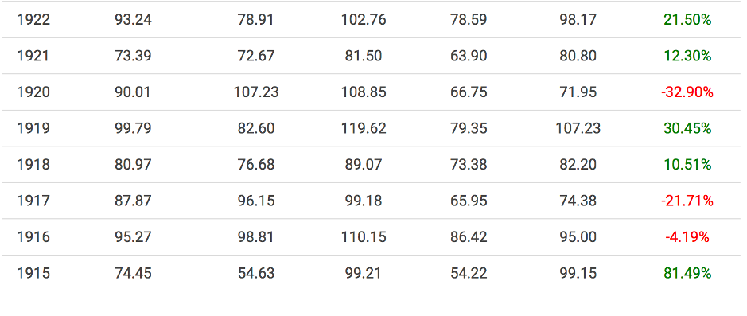
Task: Click the 81.49% change value
Action: click(x=687, y=273)
